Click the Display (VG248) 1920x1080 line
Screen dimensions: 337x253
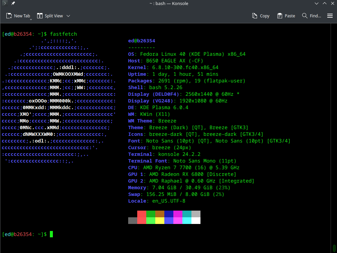(x=178, y=101)
